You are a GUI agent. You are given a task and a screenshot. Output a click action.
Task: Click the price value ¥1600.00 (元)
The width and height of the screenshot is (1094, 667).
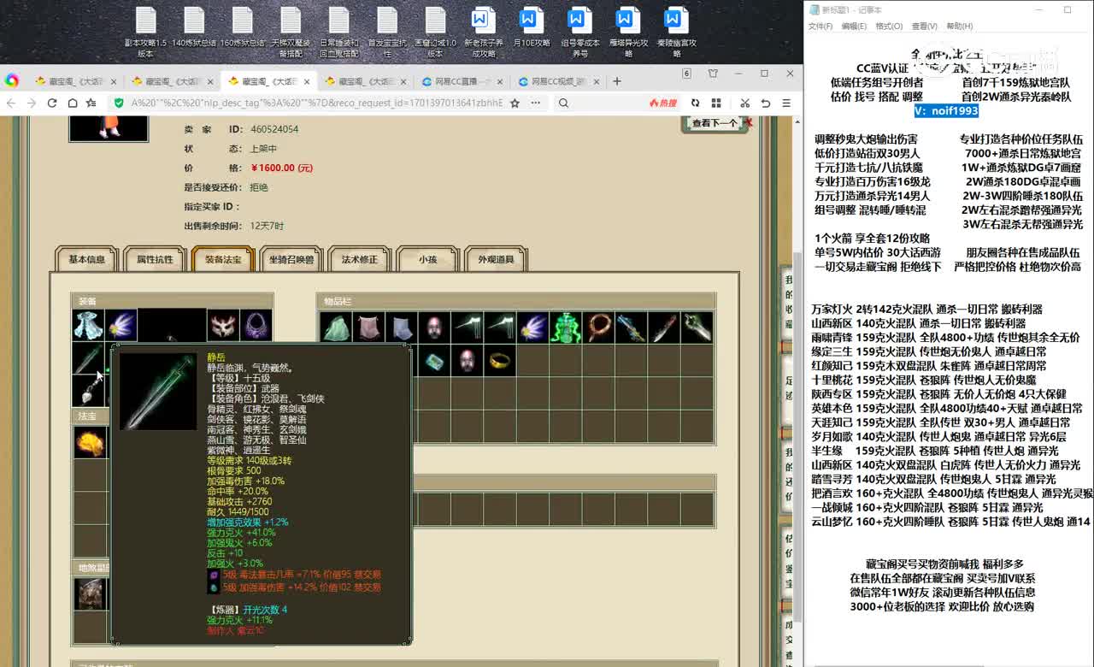pos(281,168)
